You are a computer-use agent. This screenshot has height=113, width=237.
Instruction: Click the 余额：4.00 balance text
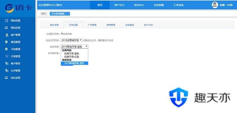226,5
